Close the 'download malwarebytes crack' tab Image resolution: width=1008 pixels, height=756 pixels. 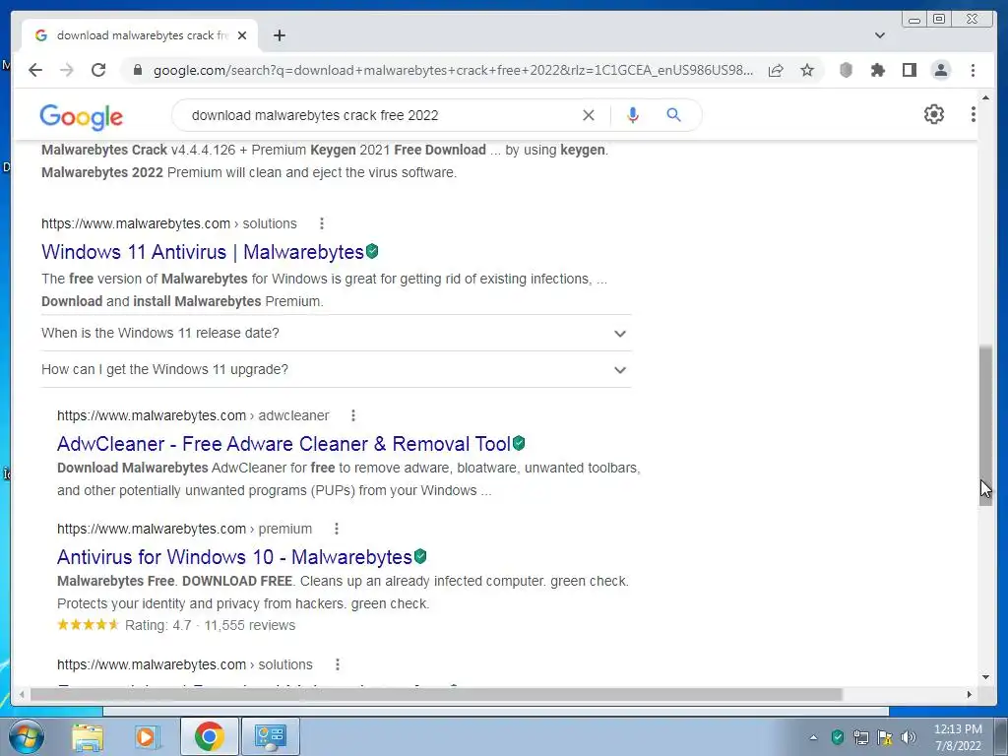point(242,36)
